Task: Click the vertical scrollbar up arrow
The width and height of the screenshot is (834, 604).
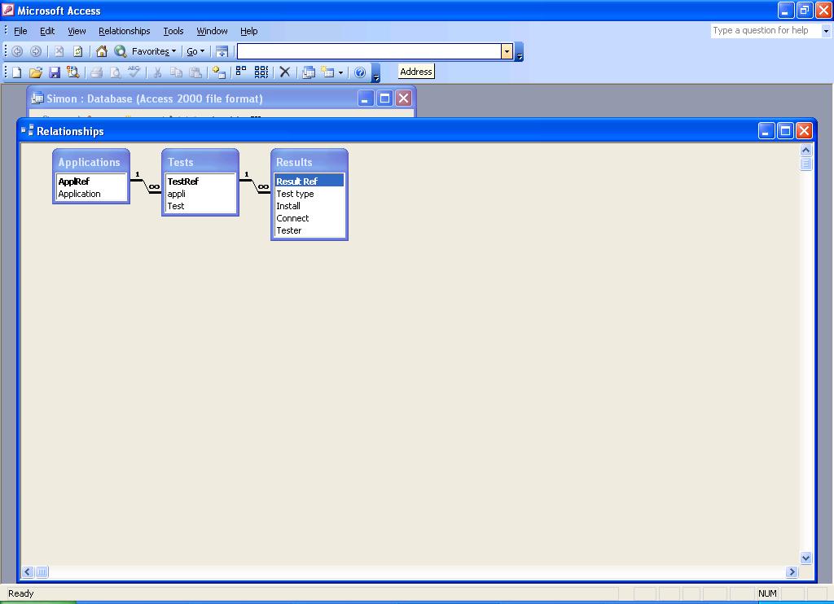Action: (x=805, y=150)
